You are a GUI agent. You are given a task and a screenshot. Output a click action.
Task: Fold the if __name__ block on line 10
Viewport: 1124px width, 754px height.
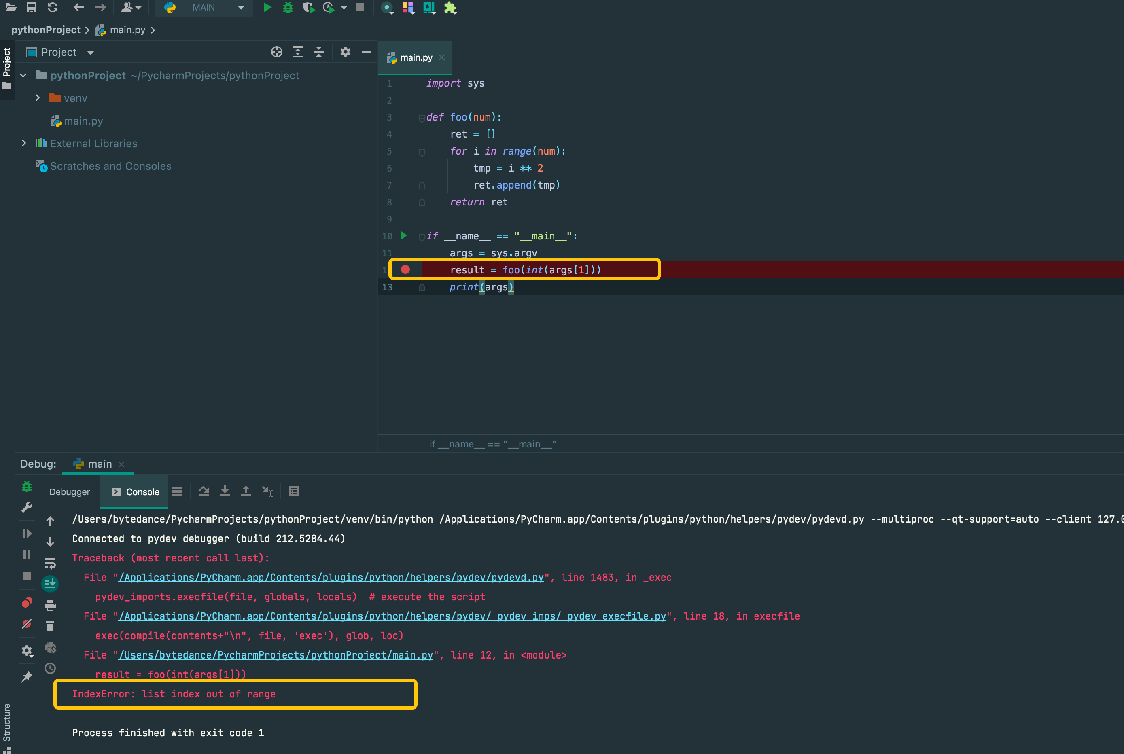422,237
